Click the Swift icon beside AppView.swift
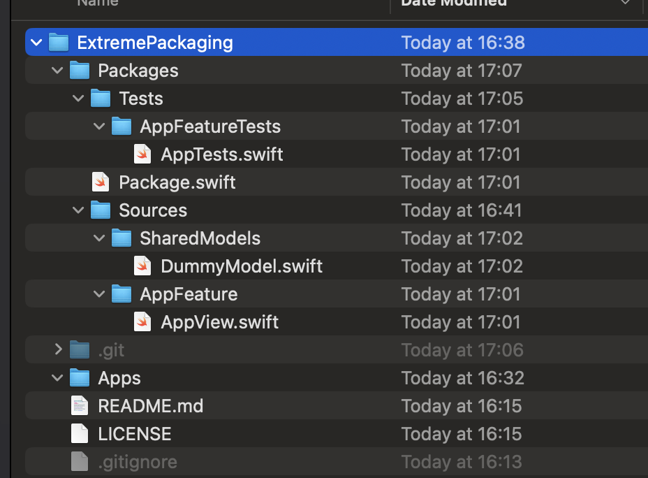Viewport: 648px width, 478px height. click(143, 322)
